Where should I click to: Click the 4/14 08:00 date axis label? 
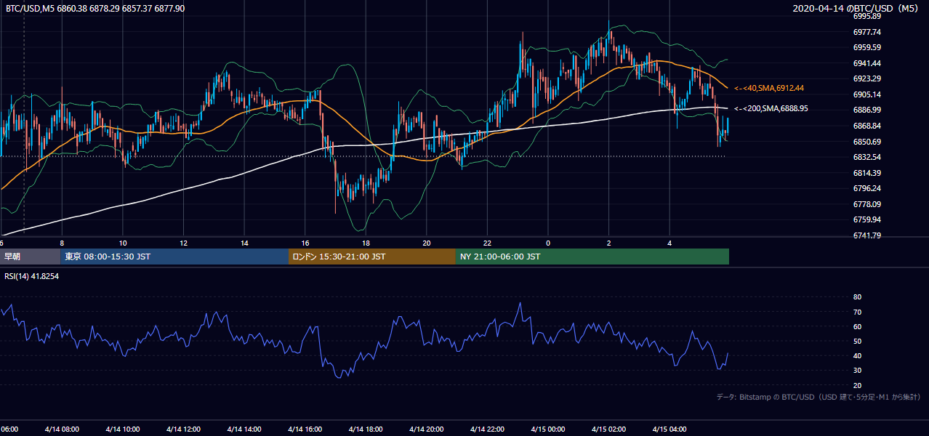click(62, 429)
